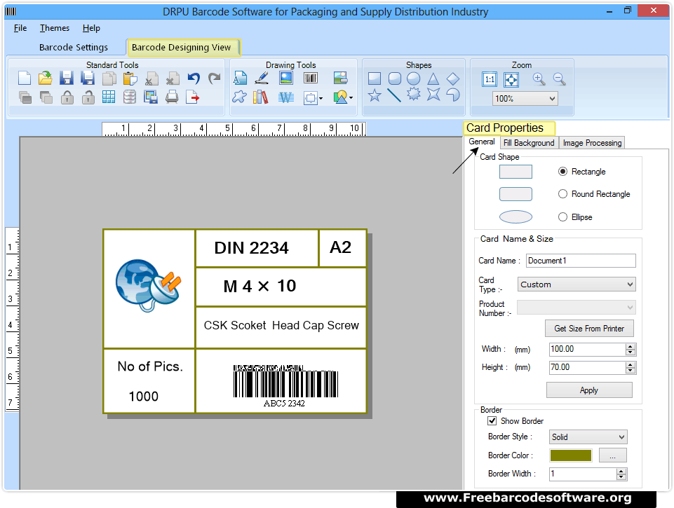Draw a five-point star shape
This screenshot has height=508, width=674.
(x=375, y=95)
